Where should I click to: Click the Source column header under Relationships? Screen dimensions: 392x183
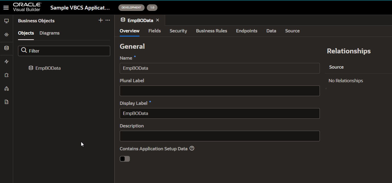pos(336,67)
